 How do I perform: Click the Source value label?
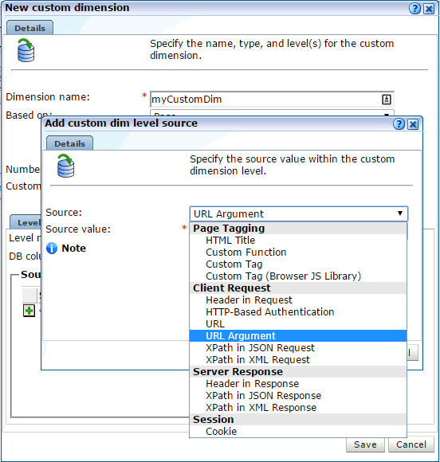[78, 229]
